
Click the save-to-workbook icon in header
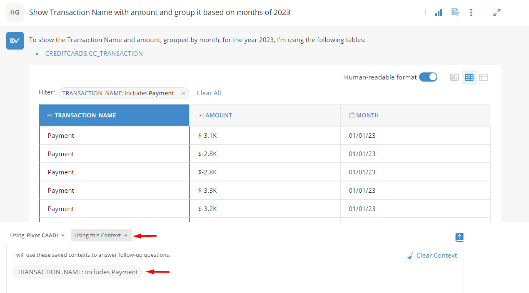tap(455, 12)
